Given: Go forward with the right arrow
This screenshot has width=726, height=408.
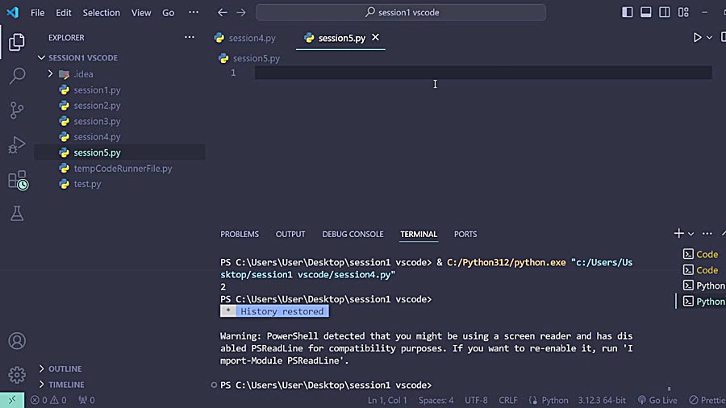Looking at the screenshot, I should [240, 12].
